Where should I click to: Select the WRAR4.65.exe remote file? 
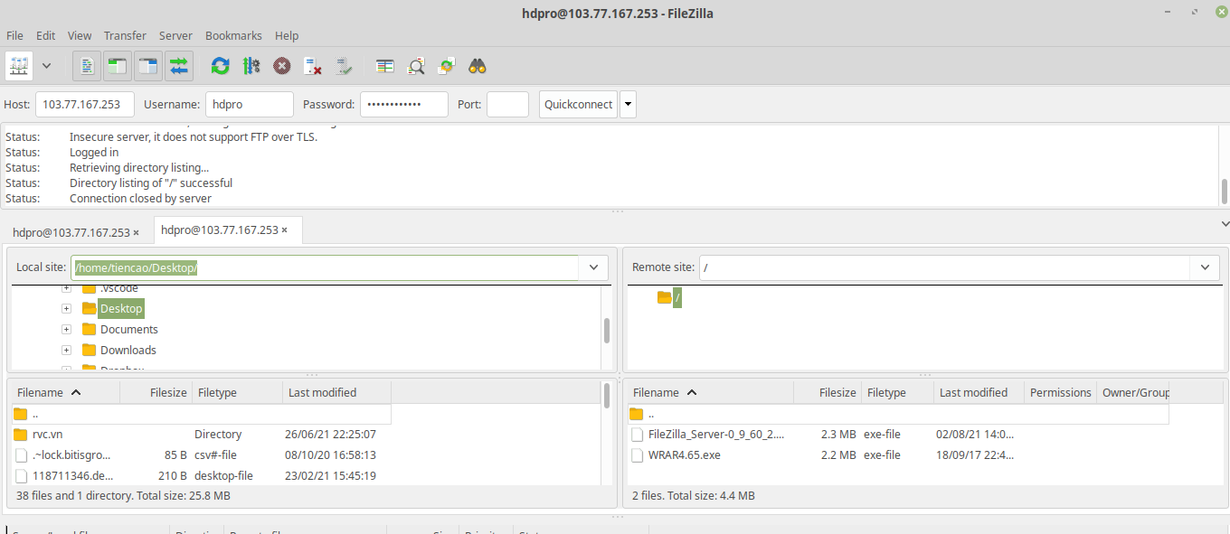coord(898,455)
